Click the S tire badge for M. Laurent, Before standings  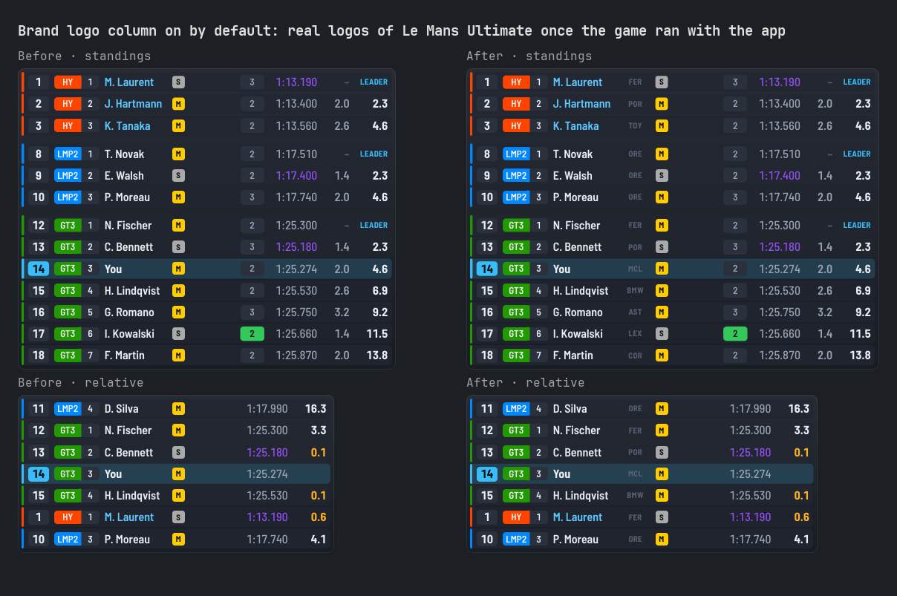[178, 82]
